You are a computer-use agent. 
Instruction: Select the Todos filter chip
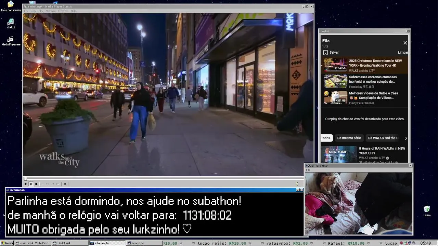point(326,138)
